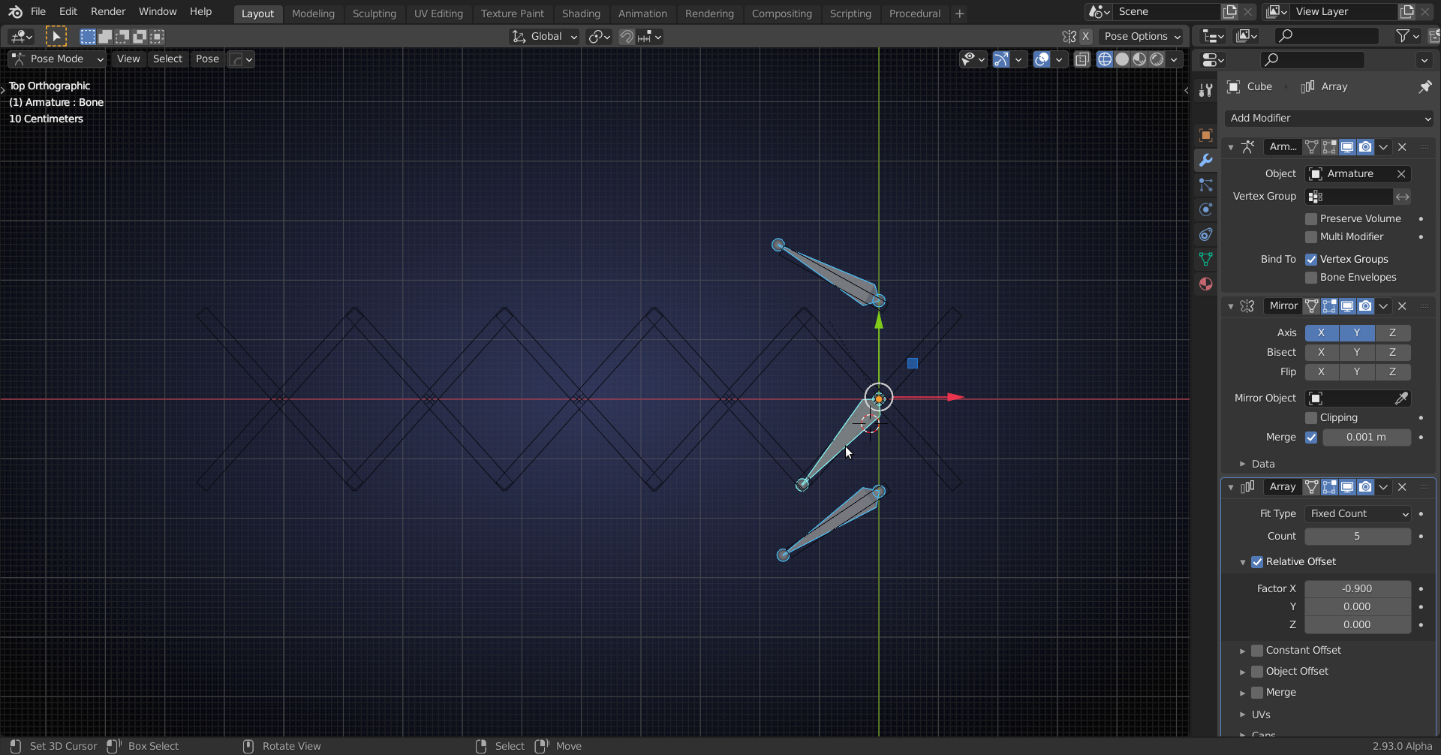Open the Object properties tab

pos(1205,135)
